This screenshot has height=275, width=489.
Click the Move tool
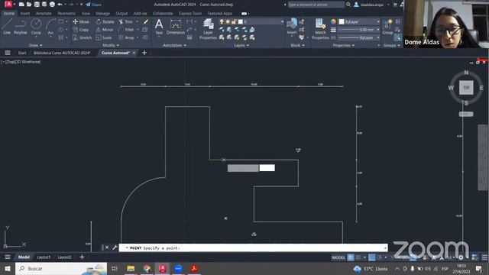click(x=81, y=22)
